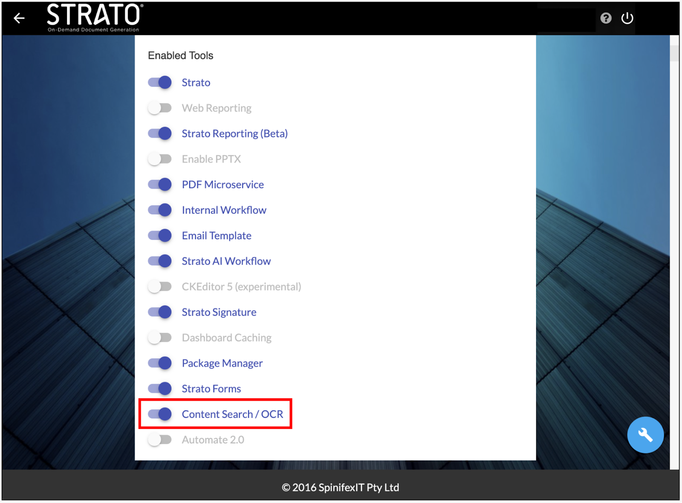The image size is (682, 503).
Task: Enable the Enable PPTX toggle
Action: (x=160, y=159)
